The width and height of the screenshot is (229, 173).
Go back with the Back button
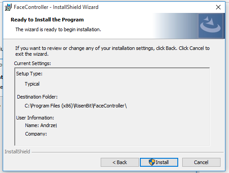click(x=120, y=162)
